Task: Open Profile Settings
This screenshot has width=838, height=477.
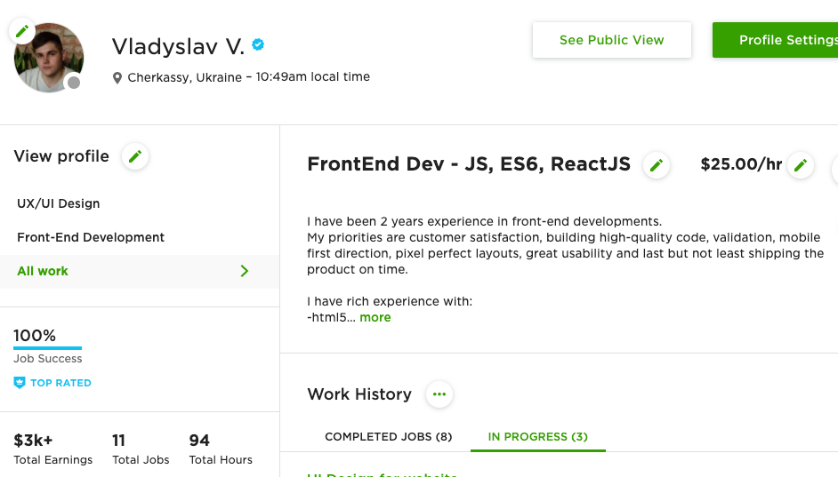Action: tap(776, 40)
